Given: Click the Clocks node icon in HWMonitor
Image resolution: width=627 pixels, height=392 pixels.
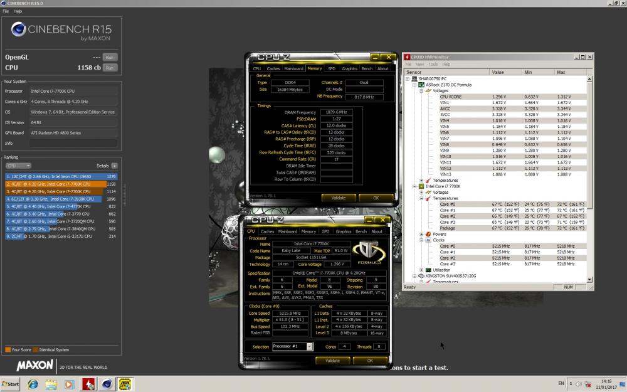Looking at the screenshot, I should click(x=428, y=240).
